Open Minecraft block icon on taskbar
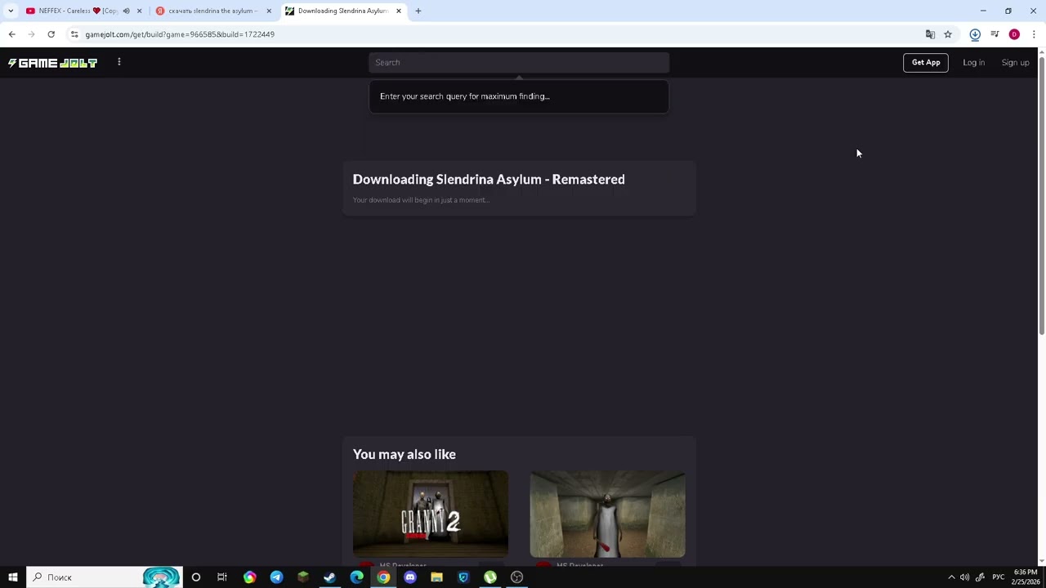The height and width of the screenshot is (588, 1046). pyautogui.click(x=303, y=577)
